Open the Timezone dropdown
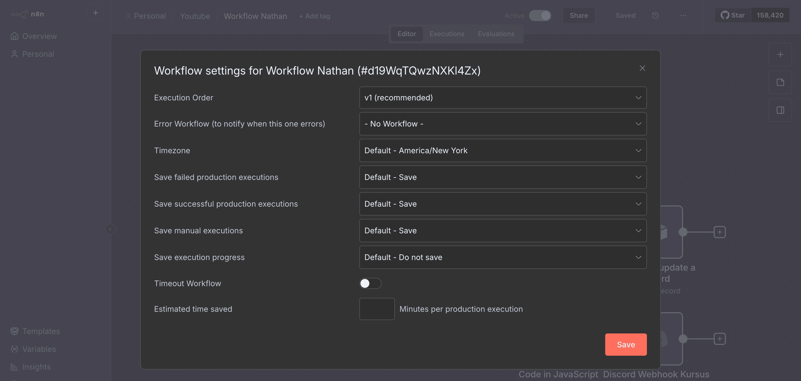The height and width of the screenshot is (381, 801). point(503,150)
